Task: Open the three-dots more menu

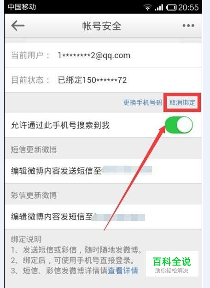Action: tap(188, 25)
